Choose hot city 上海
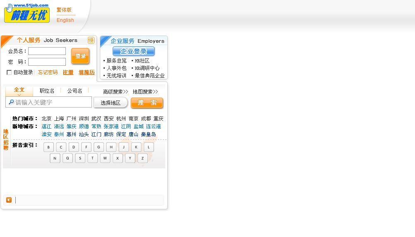The image size is (415, 237). [59, 119]
